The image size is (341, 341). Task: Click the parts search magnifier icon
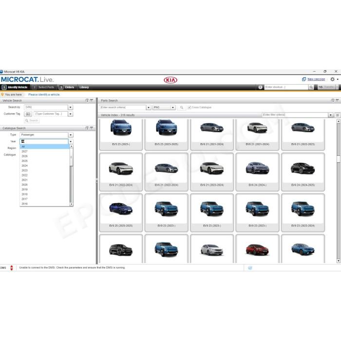point(181,108)
